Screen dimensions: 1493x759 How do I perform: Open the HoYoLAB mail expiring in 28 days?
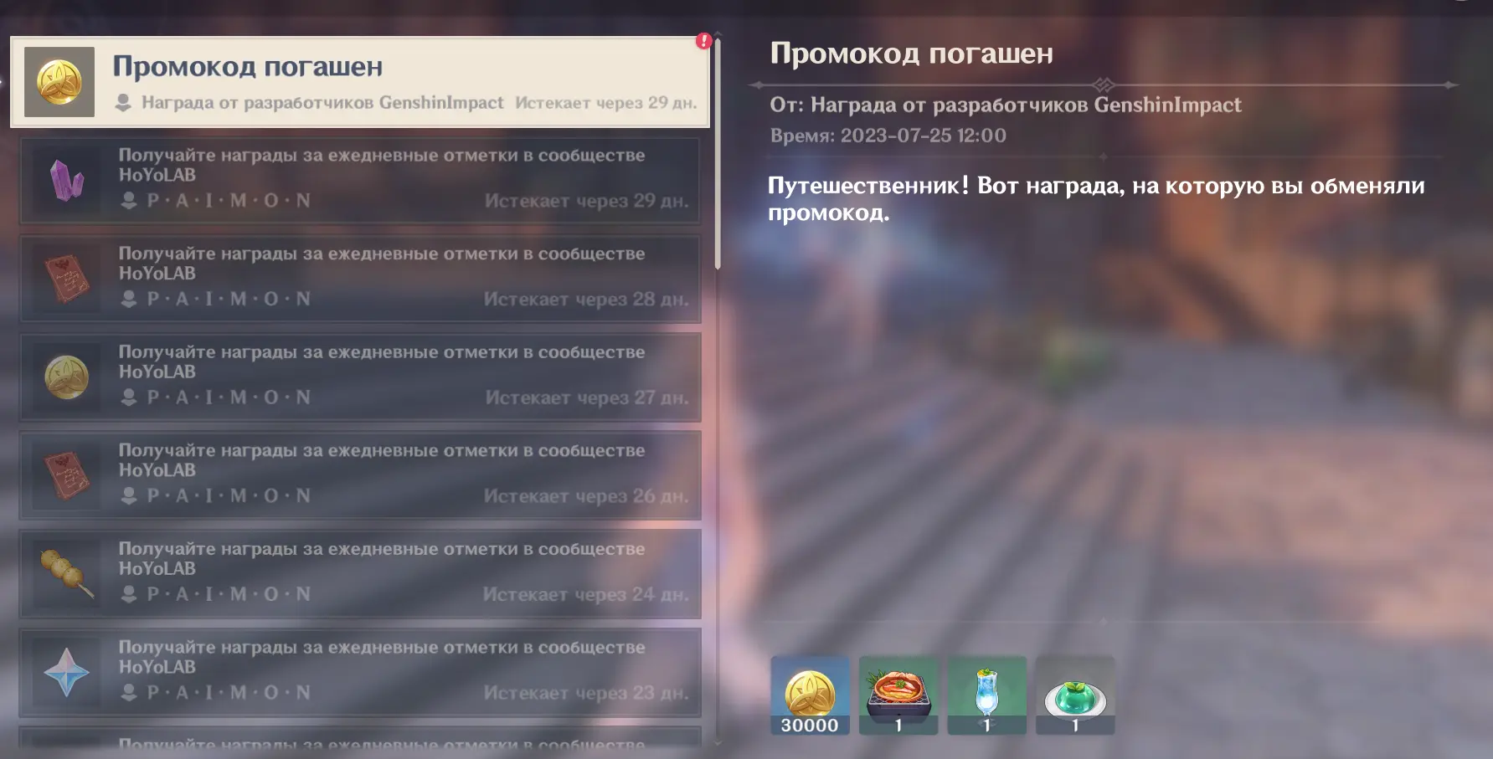(x=360, y=279)
